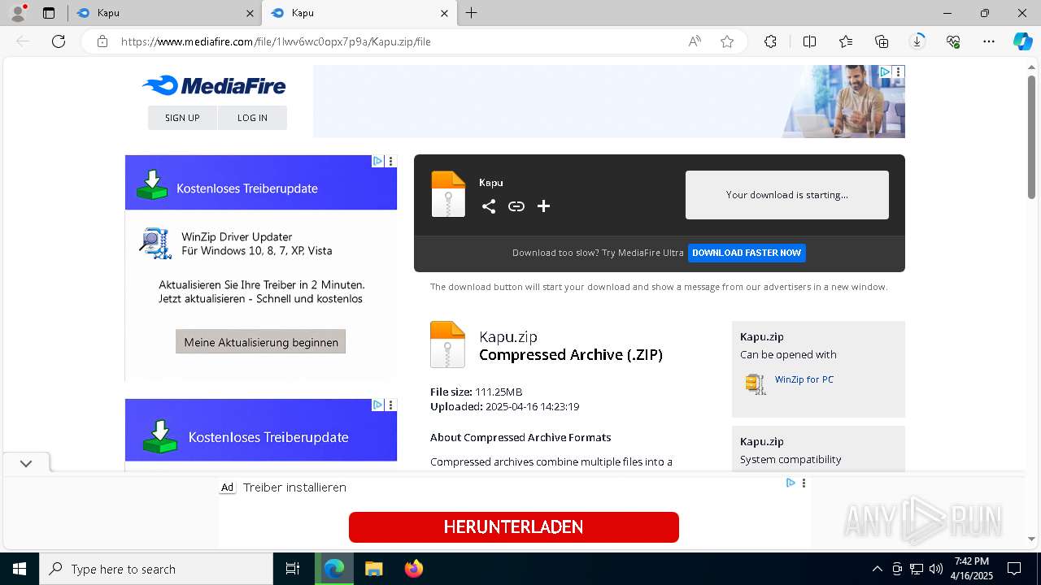The width and height of the screenshot is (1041, 585).
Task: Share the Kapu file
Action: coord(489,206)
